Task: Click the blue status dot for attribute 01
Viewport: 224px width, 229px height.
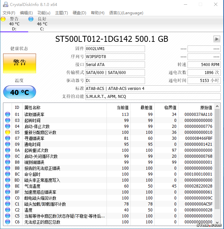Action: click(x=8, y=114)
